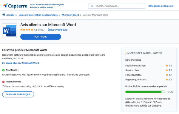This screenshot has height=114, width=179.
Task: Click the 'Avis clients sur Microsoft Word' heading
Action: 48,25
